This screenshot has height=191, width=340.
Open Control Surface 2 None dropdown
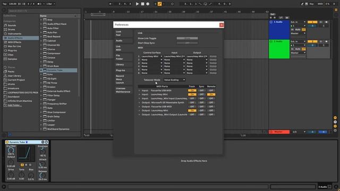click(x=151, y=60)
